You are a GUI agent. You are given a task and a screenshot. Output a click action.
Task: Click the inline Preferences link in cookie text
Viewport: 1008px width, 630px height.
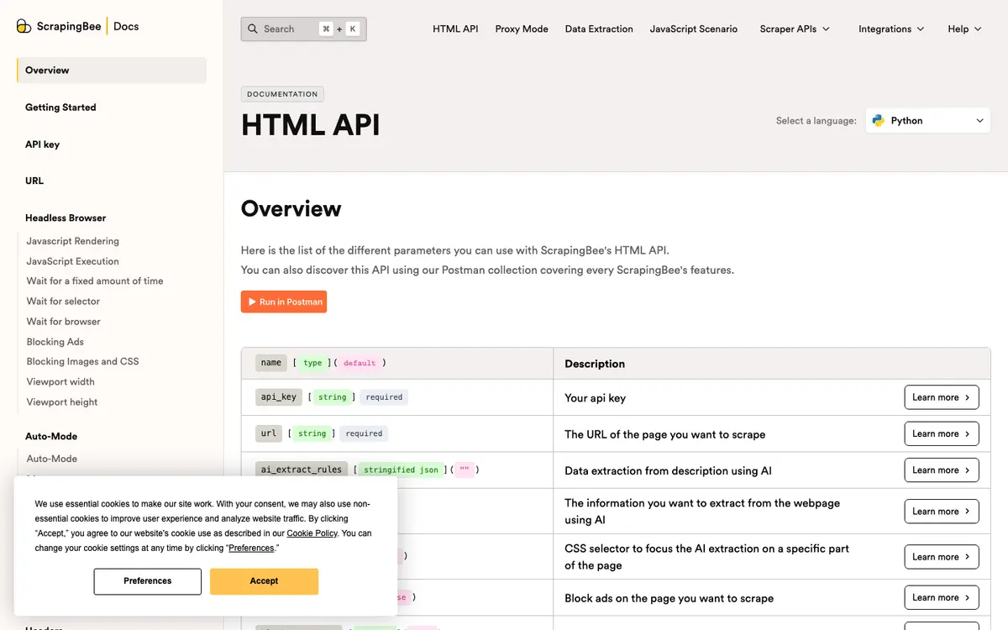coord(251,548)
